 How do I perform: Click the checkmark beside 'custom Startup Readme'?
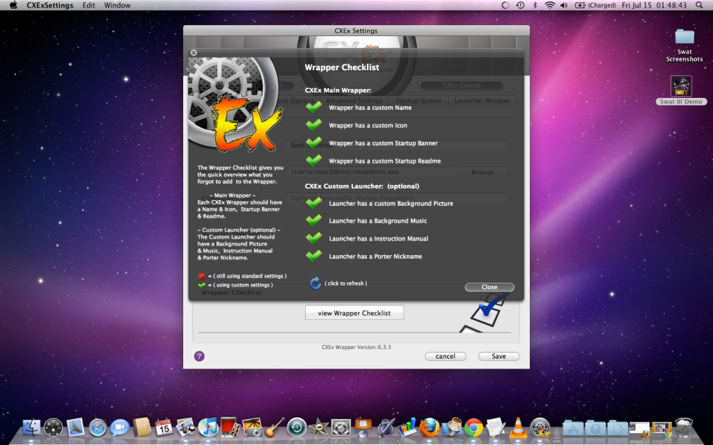(314, 160)
